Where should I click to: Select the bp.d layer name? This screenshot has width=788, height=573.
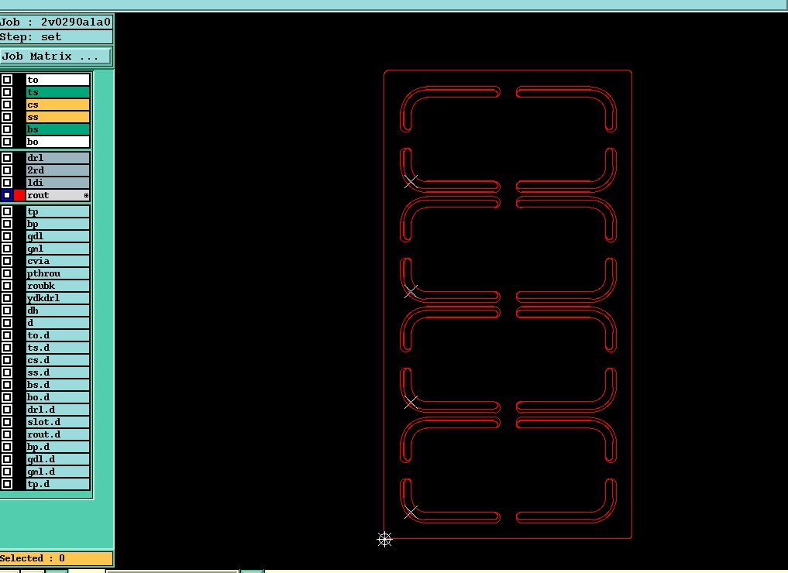point(58,447)
